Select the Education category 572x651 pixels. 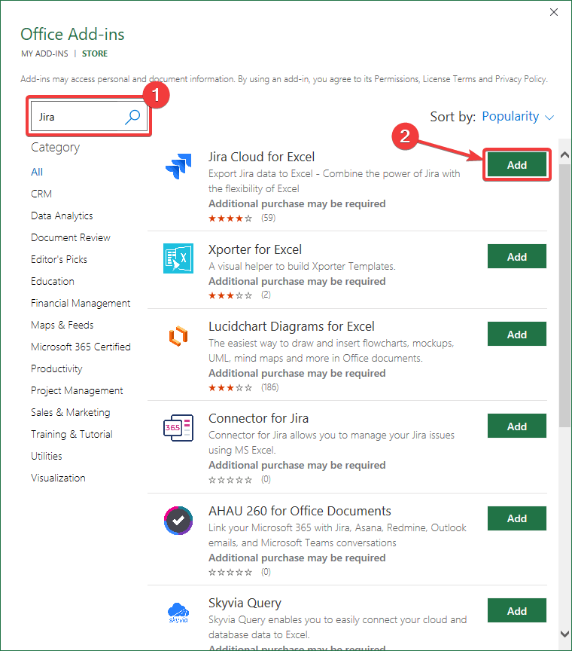coord(53,282)
